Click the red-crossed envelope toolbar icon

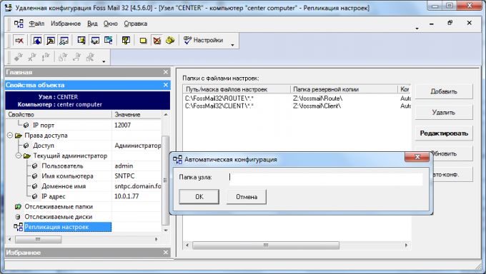click(x=157, y=41)
